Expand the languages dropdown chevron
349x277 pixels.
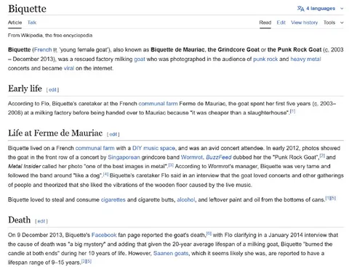tap(342, 9)
